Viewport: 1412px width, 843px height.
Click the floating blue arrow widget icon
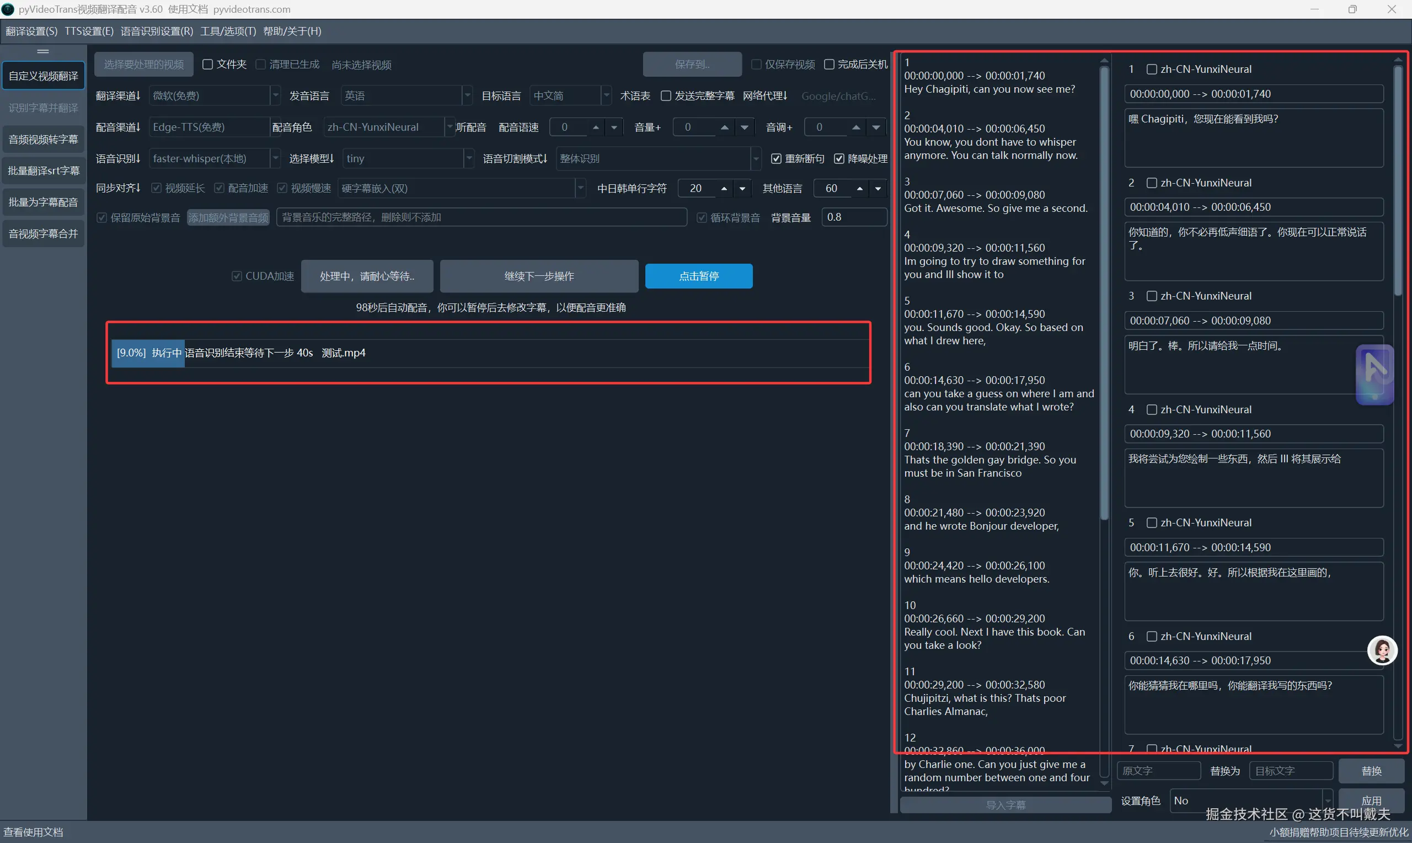(1374, 375)
